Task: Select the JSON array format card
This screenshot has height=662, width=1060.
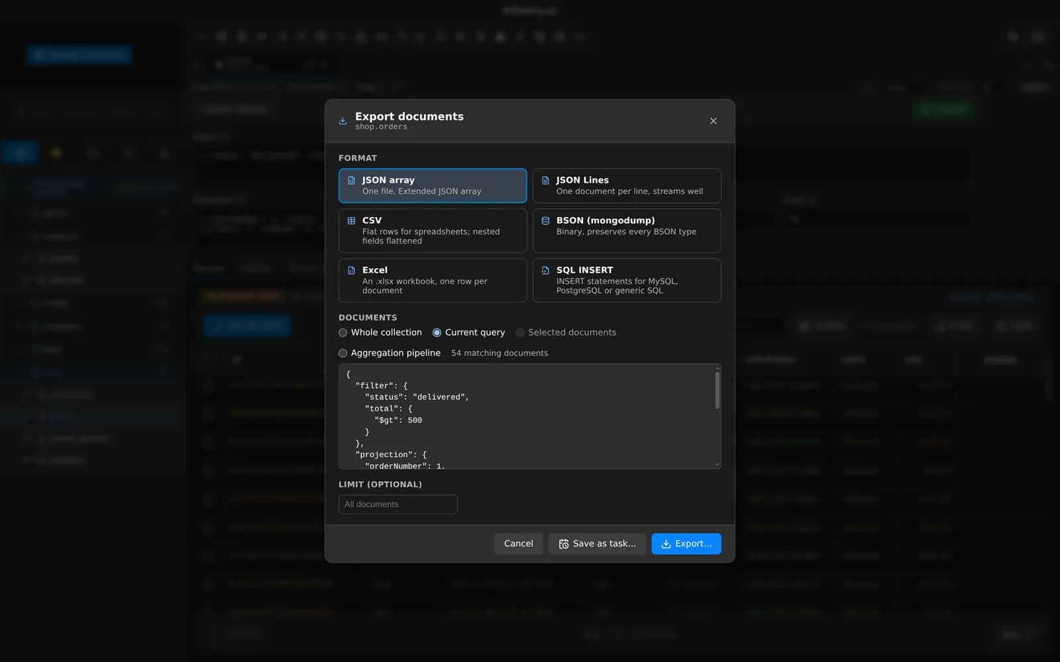Action: point(433,185)
